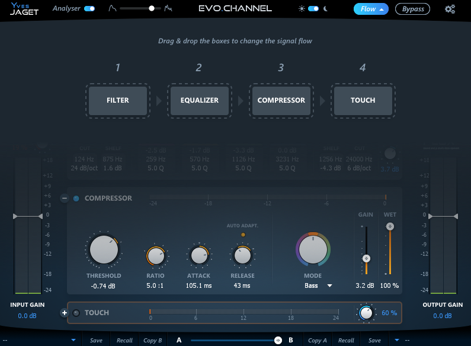Click the compressor Mode color knob
The image size is (471, 346).
point(313,249)
